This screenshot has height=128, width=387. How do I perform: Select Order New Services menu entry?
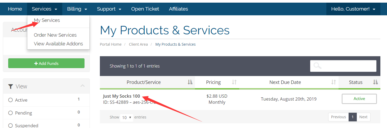(x=55, y=35)
